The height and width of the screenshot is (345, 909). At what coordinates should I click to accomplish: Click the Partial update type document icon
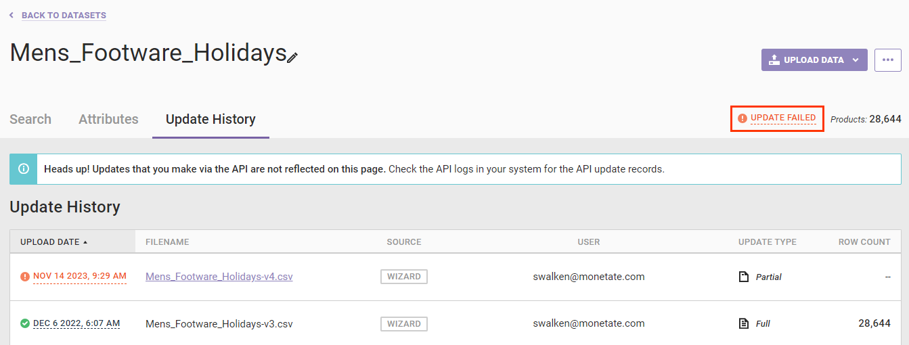pyautogui.click(x=744, y=277)
